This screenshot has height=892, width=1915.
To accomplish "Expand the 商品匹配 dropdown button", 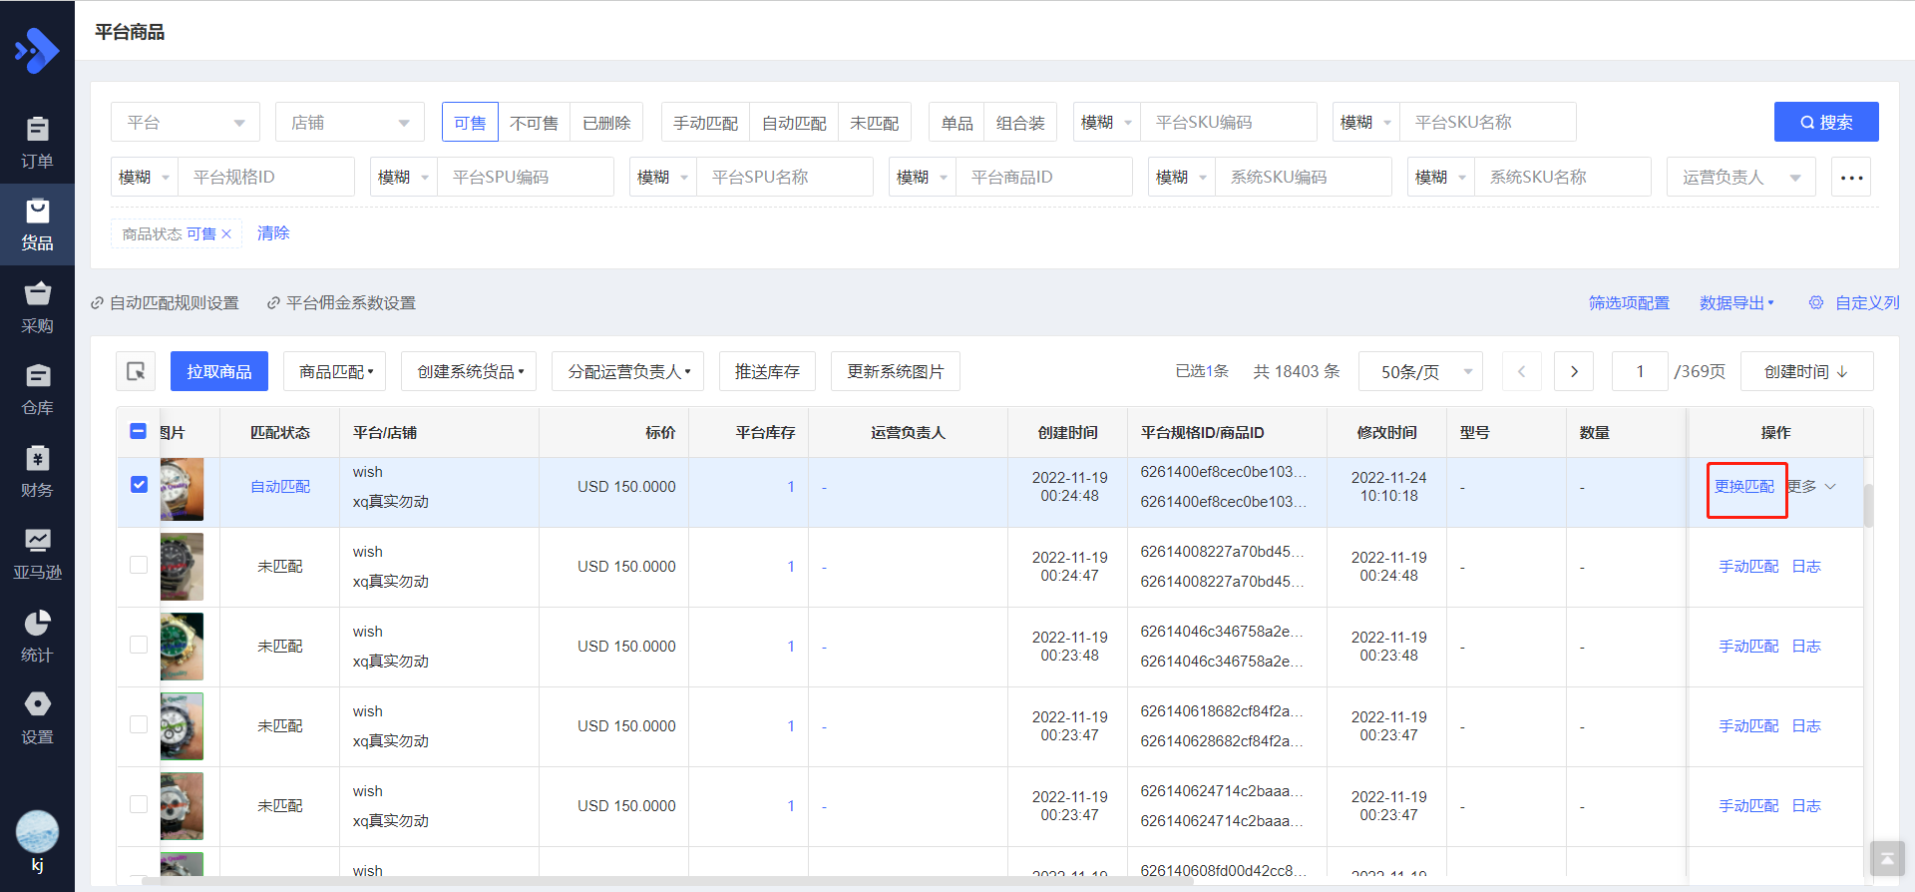I will [335, 371].
